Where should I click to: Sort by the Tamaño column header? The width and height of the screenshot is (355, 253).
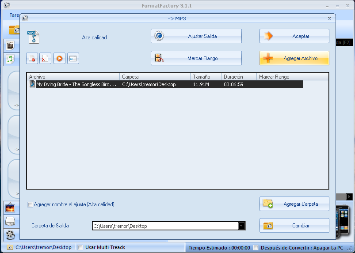206,77
